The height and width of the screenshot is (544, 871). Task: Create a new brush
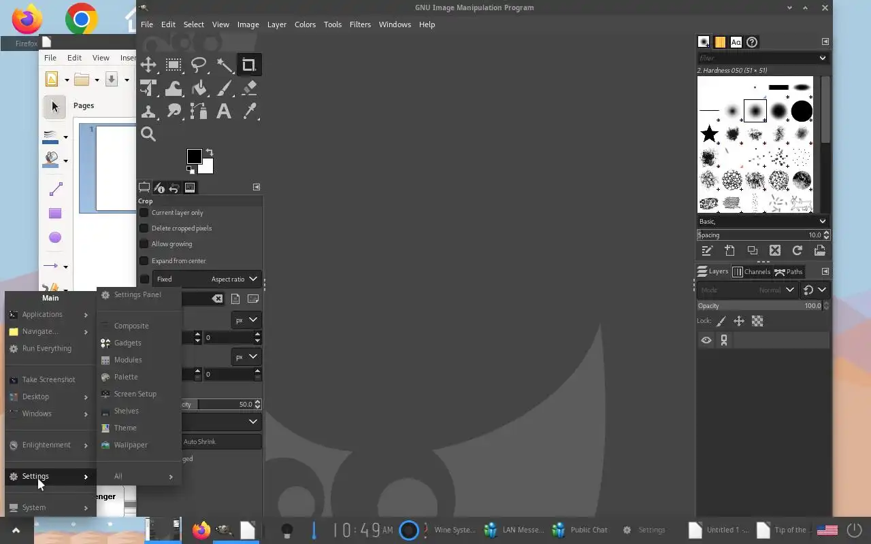tap(729, 251)
